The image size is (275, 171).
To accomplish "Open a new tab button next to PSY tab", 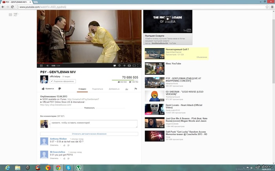I will tap(36, 2).
